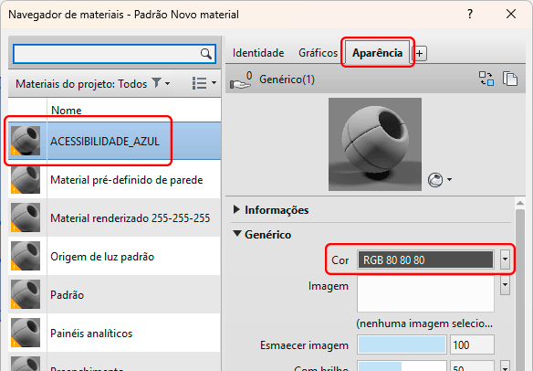Select the Padrão material name

[67, 295]
